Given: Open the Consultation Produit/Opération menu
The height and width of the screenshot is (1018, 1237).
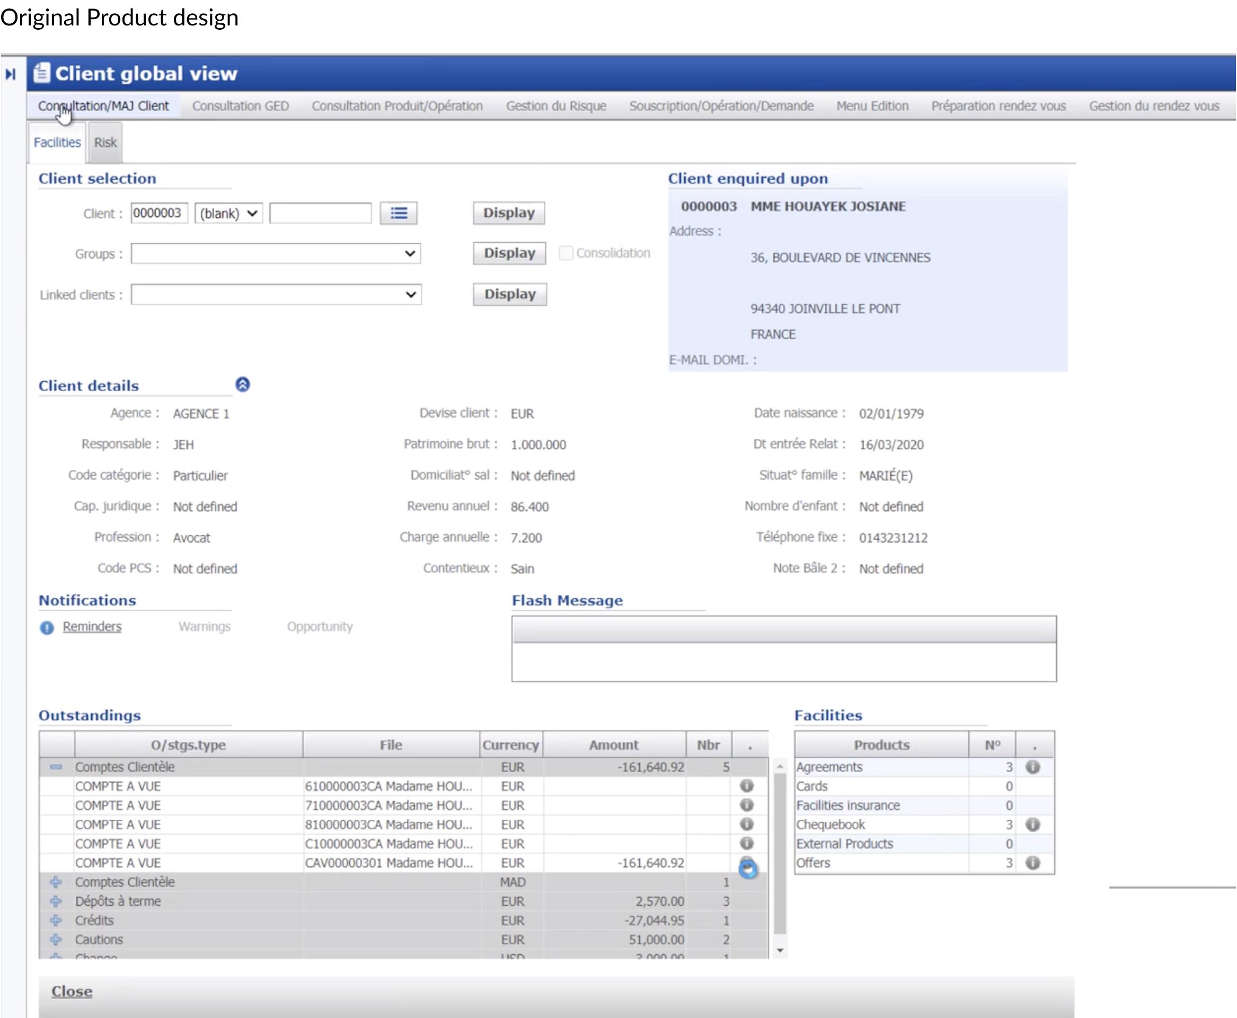Looking at the screenshot, I should [x=397, y=106].
